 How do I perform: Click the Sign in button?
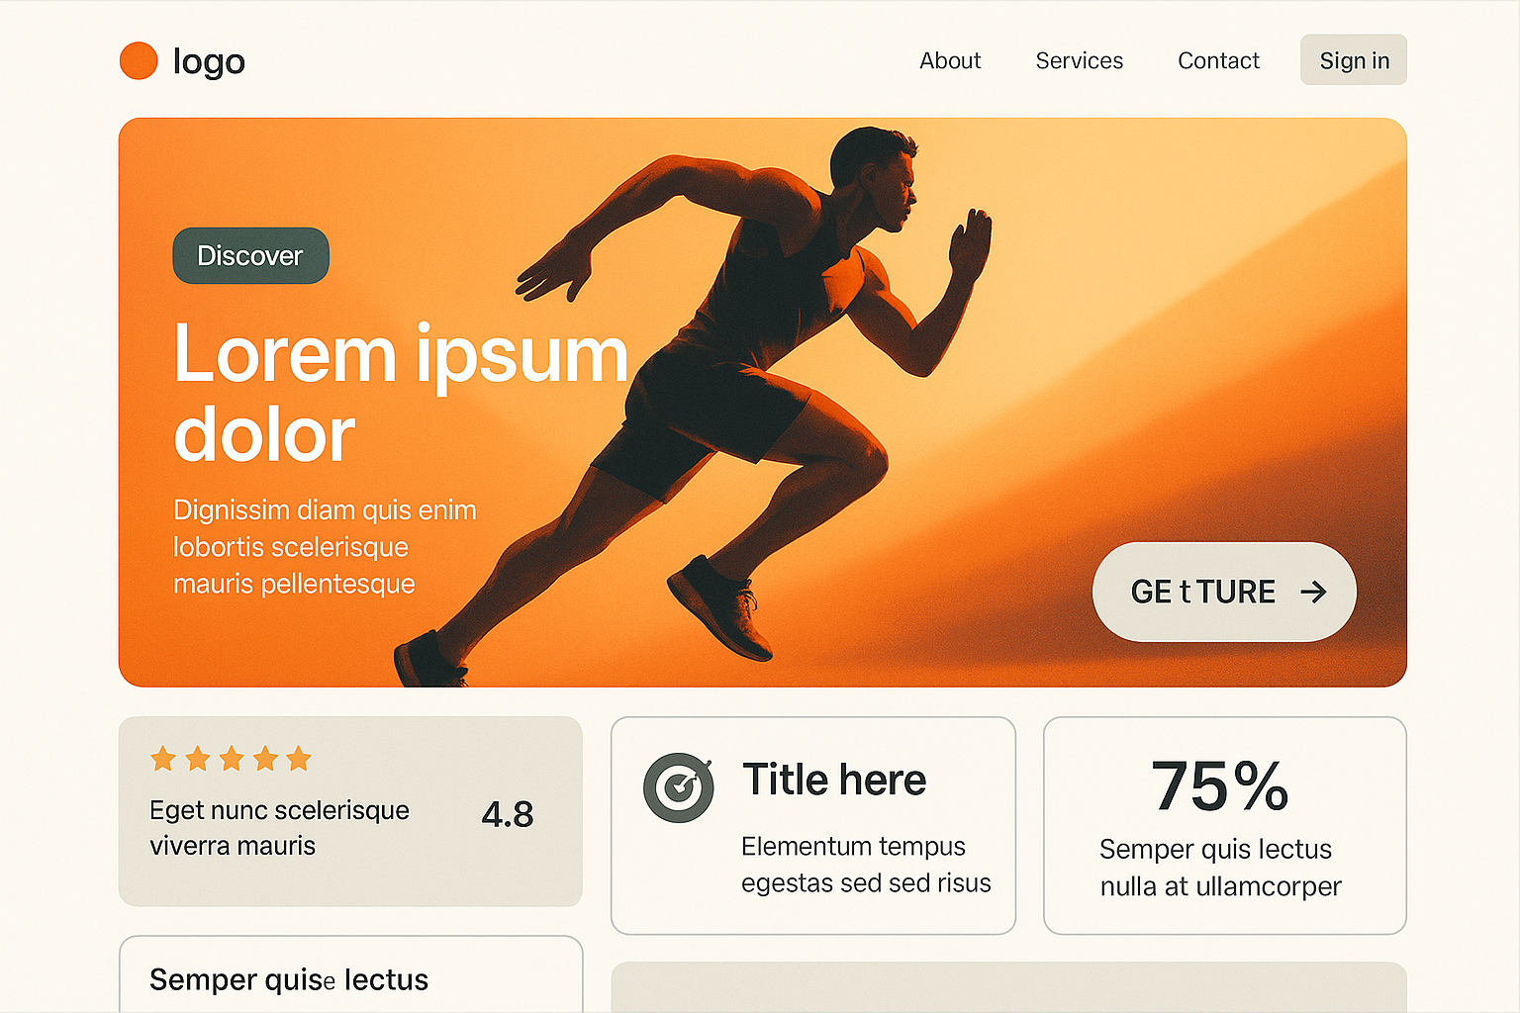(1354, 60)
